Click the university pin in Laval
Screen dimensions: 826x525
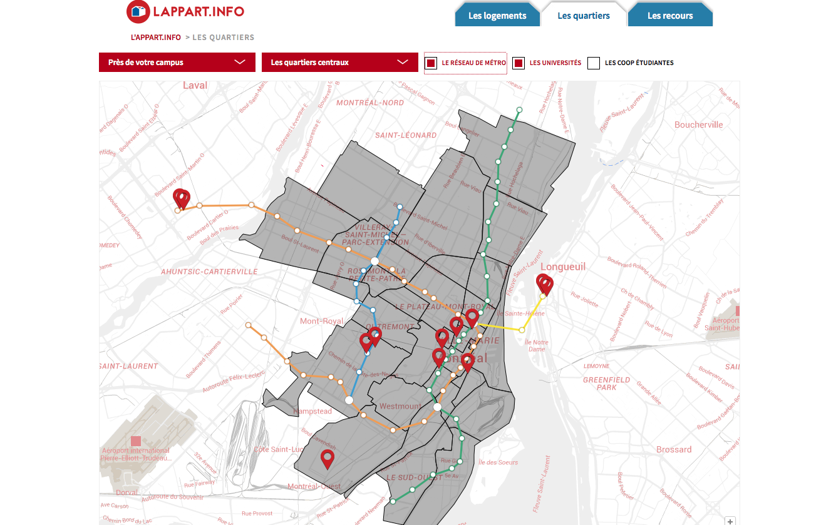pyautogui.click(x=182, y=198)
